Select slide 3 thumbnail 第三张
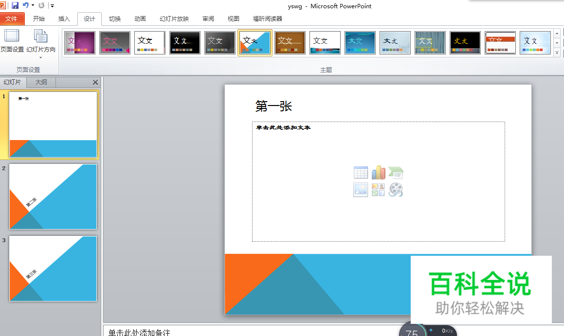 (x=53, y=268)
